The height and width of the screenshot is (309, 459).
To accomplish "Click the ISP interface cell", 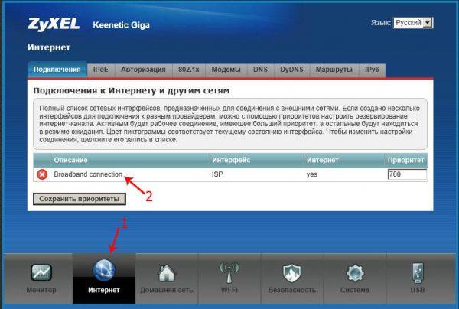I will (x=217, y=174).
